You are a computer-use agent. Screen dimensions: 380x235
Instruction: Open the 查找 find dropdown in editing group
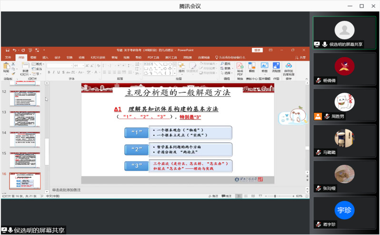coord(226,64)
